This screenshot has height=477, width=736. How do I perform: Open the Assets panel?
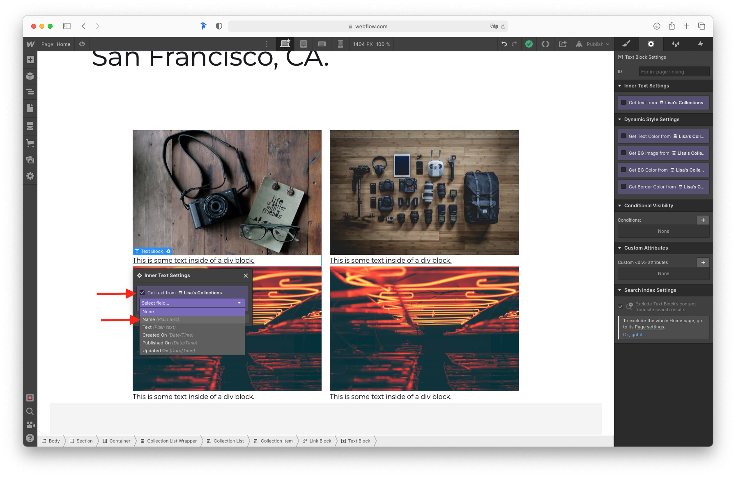pyautogui.click(x=30, y=160)
